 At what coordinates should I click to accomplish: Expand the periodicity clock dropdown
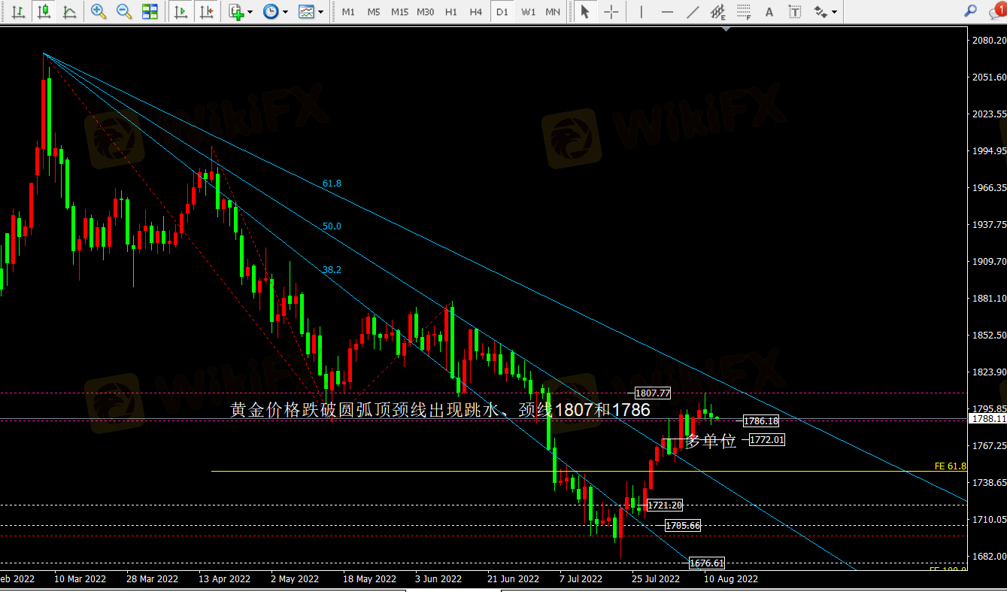(x=286, y=12)
